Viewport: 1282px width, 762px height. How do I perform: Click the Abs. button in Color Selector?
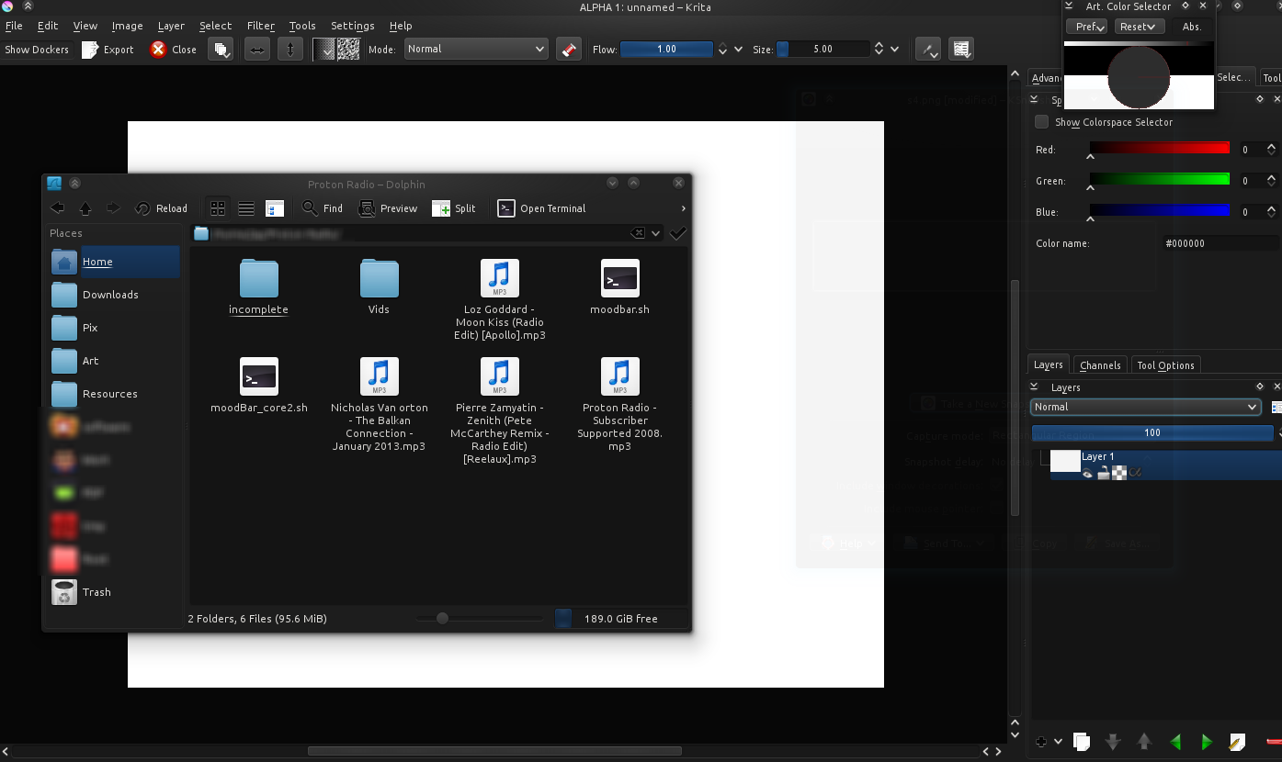coord(1191,27)
